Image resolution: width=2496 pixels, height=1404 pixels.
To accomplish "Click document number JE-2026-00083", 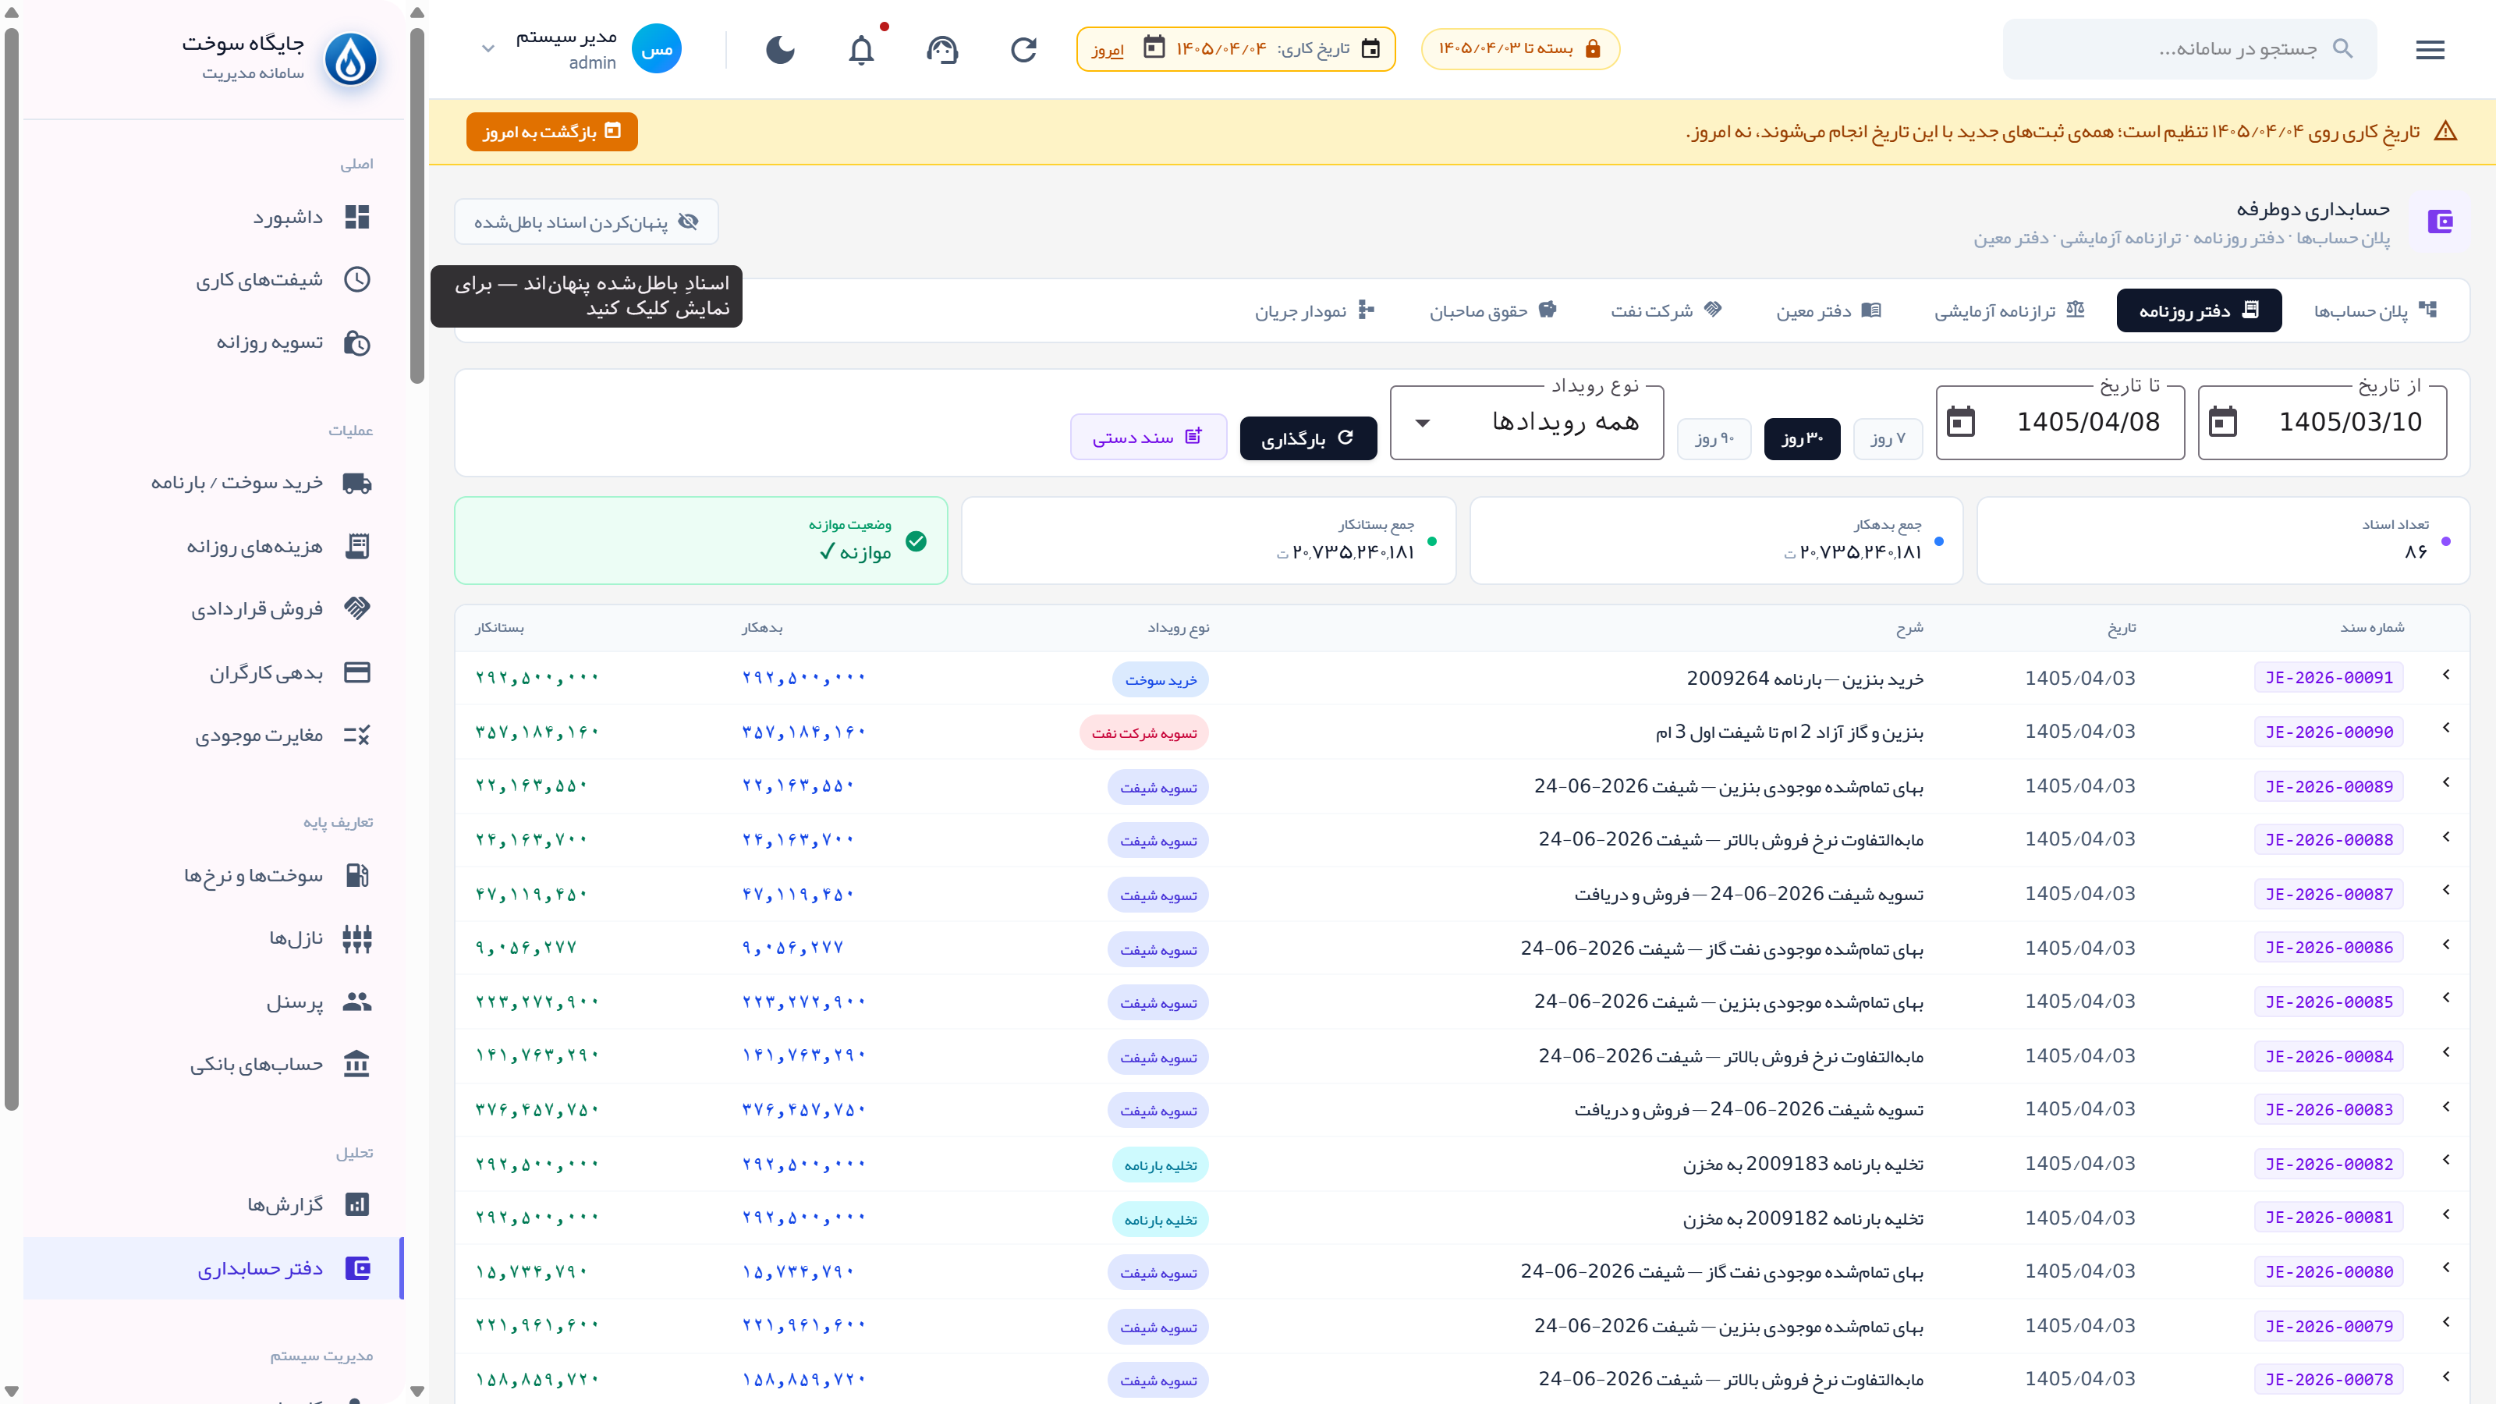I will click(x=2328, y=1109).
